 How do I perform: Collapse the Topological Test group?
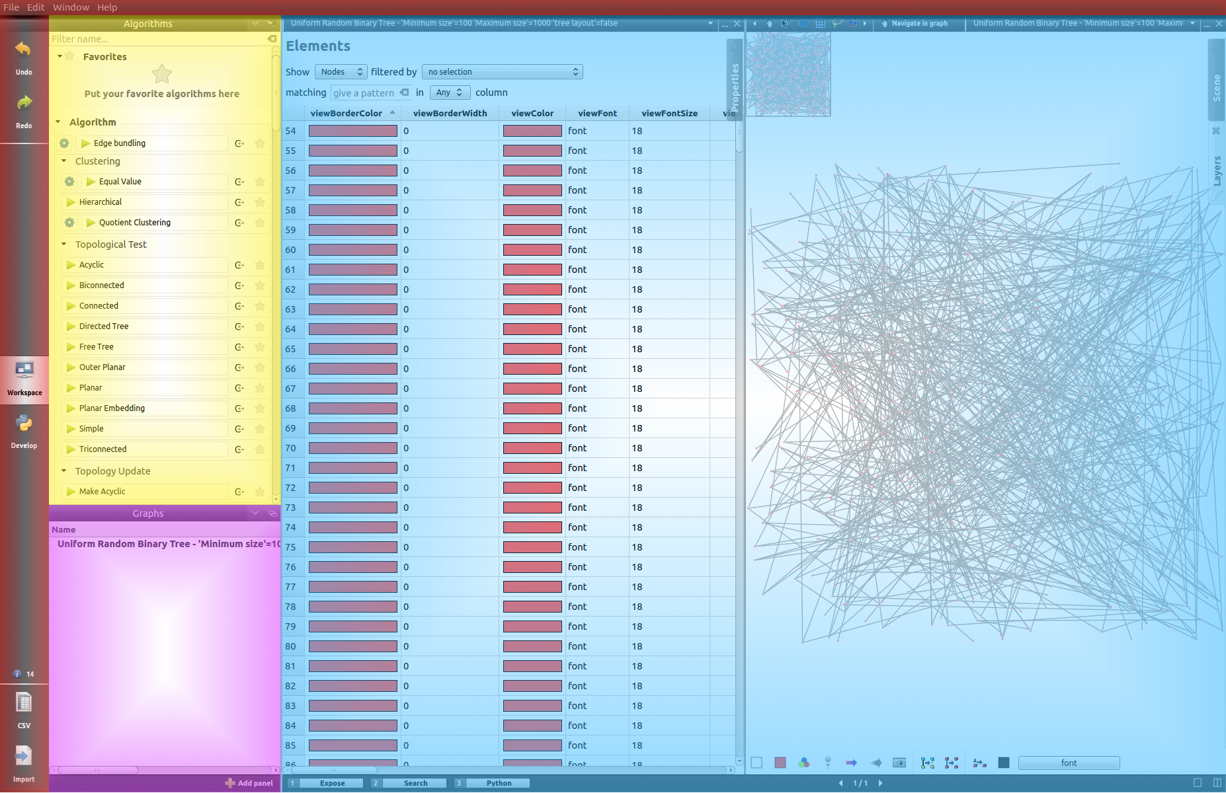[64, 245]
